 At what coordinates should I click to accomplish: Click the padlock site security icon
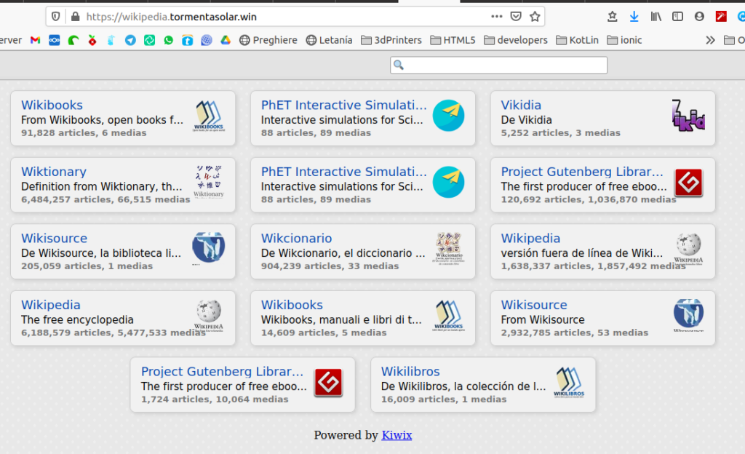[75, 17]
